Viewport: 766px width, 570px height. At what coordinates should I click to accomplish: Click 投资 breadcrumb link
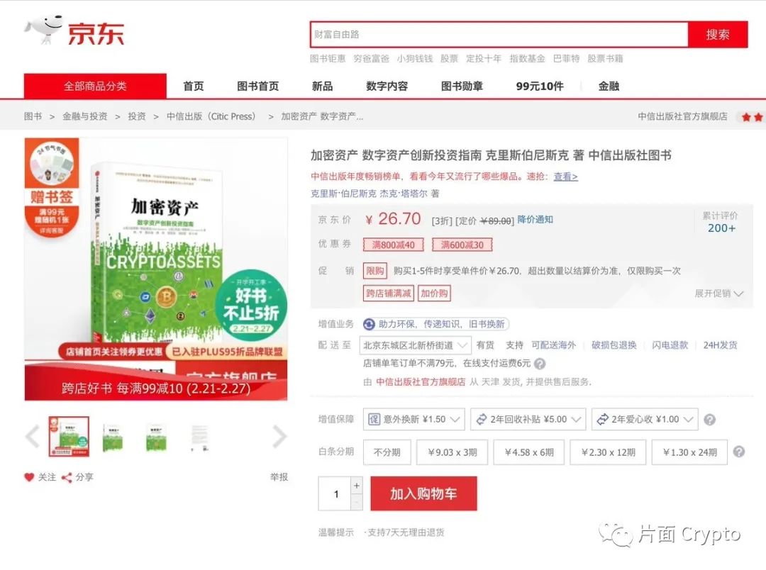pyautogui.click(x=137, y=116)
